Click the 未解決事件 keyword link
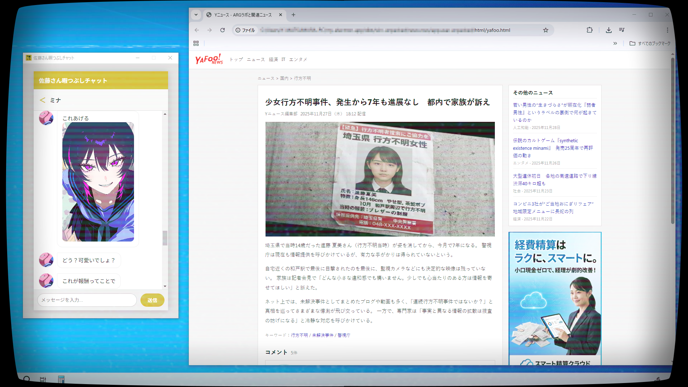The width and height of the screenshot is (688, 387). point(322,335)
